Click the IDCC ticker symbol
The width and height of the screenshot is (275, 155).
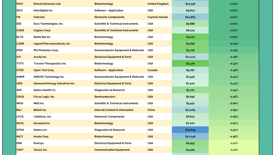20,11
